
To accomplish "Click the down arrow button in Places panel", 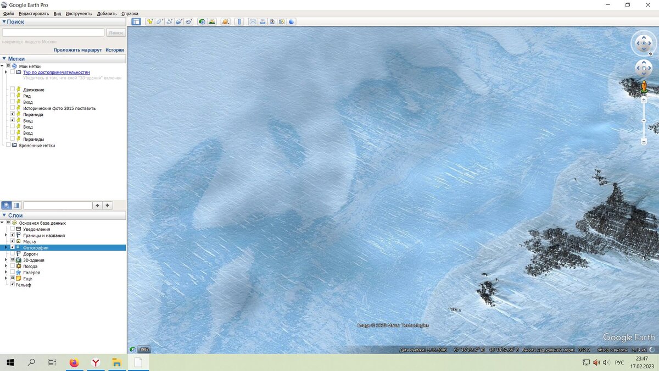I will click(x=108, y=205).
